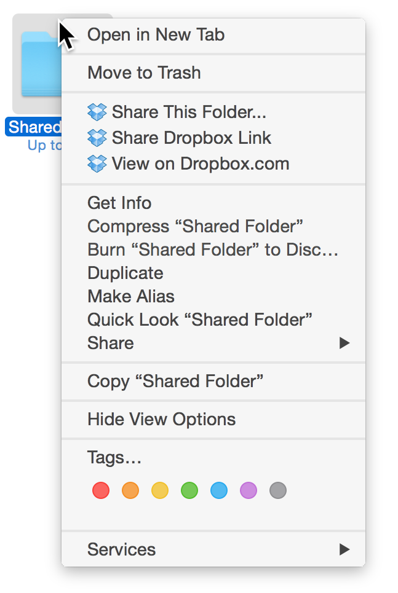The image size is (398, 593).
Task: Apply the red tag color
Action: click(101, 490)
